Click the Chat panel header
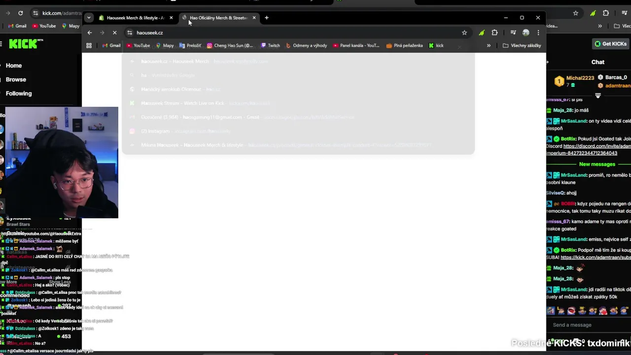The width and height of the screenshot is (631, 355). point(598,62)
